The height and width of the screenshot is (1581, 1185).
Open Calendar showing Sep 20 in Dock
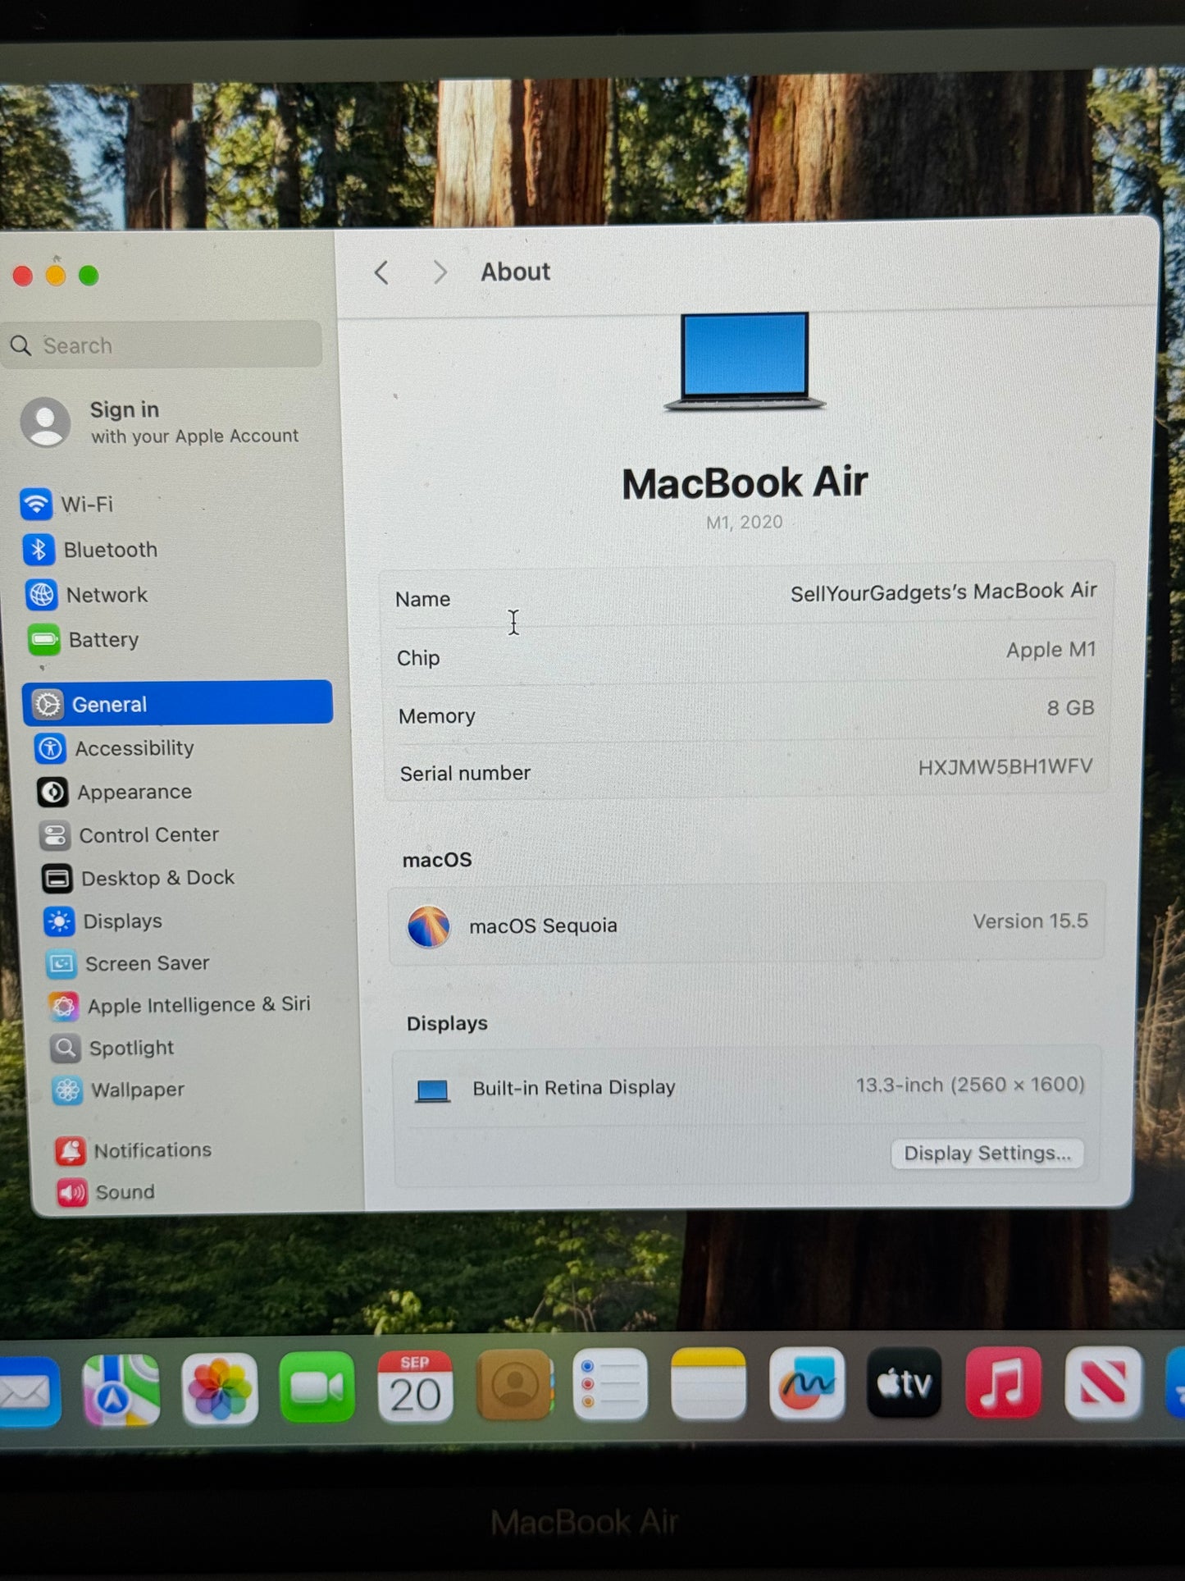coord(415,1387)
